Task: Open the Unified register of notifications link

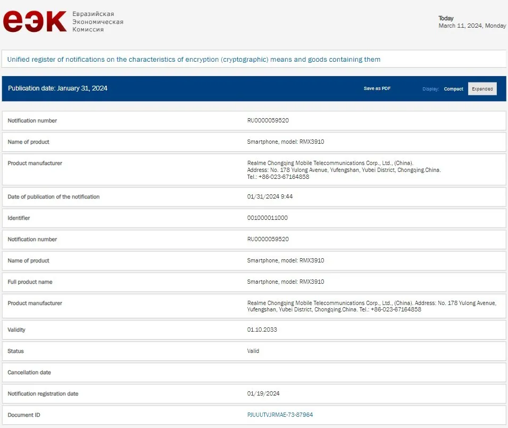Action: [x=194, y=60]
